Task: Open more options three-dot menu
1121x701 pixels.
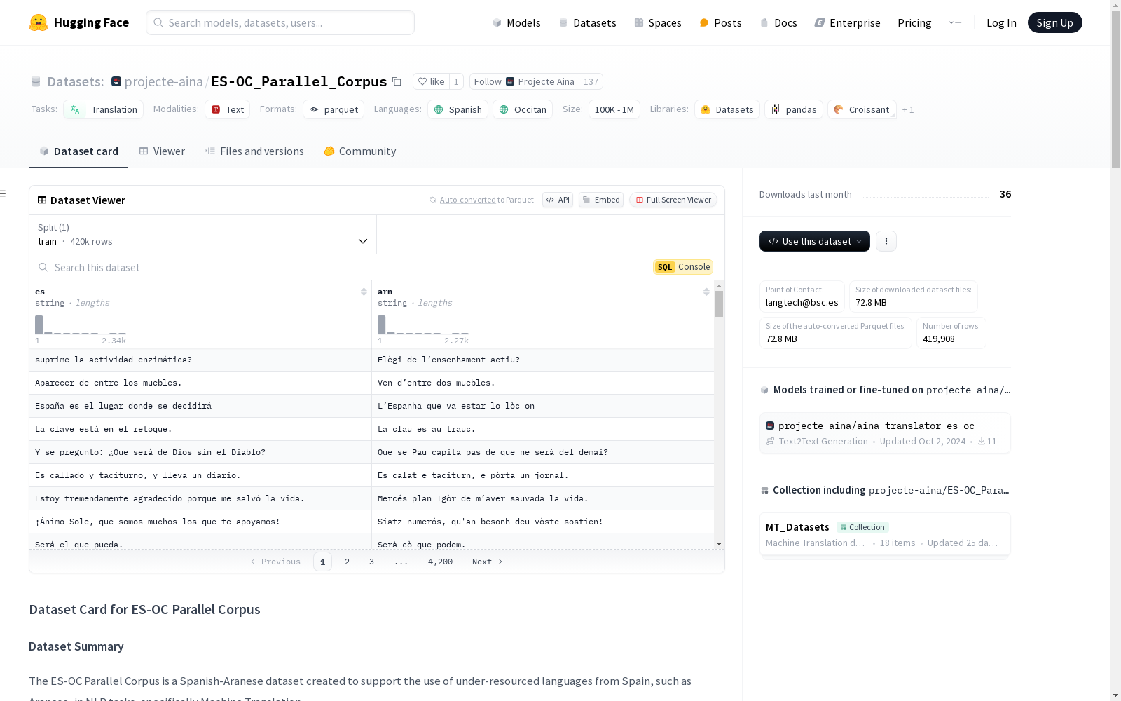Action: click(886, 241)
